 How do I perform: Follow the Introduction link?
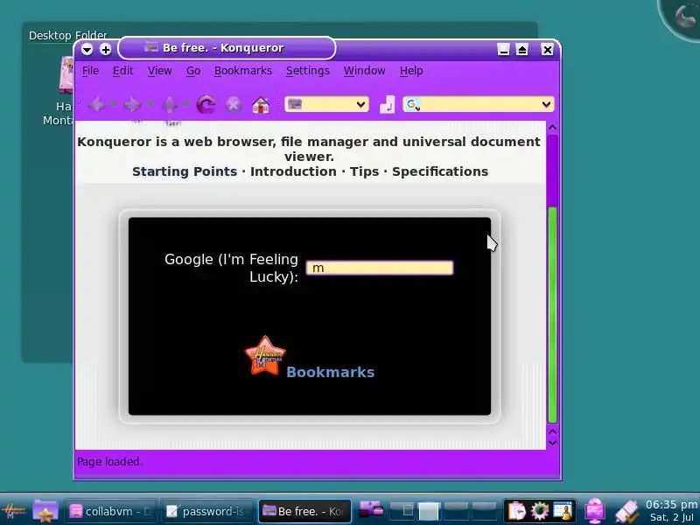click(x=293, y=171)
